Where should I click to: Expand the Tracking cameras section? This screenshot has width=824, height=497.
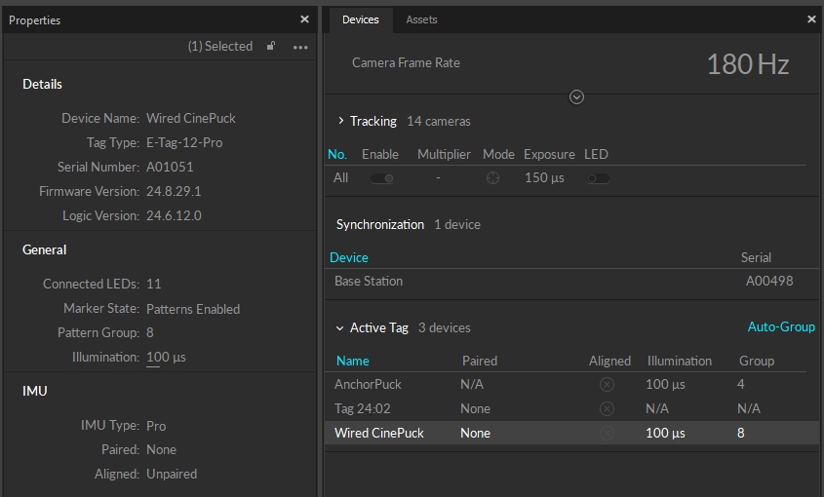[340, 122]
